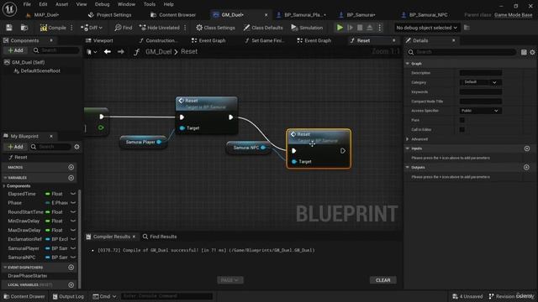Open the Content Drawer
The width and height of the screenshot is (538, 302).
[x=24, y=296]
